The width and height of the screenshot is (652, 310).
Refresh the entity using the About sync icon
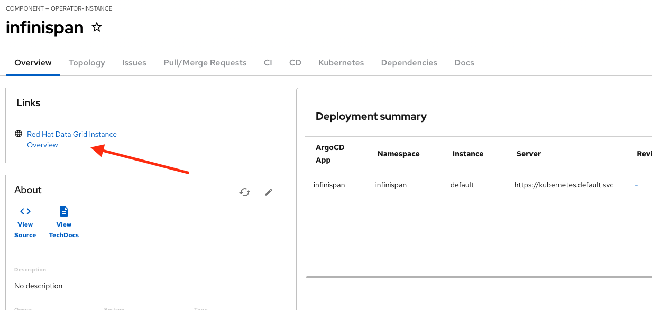coord(245,192)
